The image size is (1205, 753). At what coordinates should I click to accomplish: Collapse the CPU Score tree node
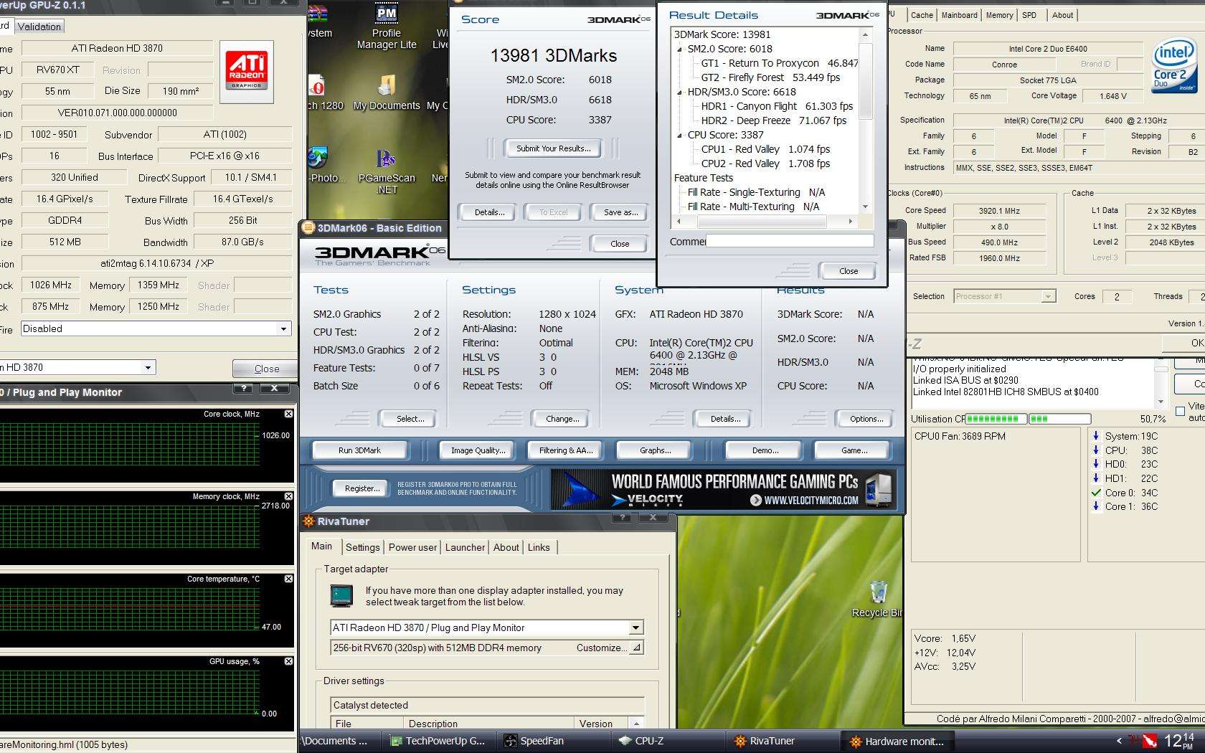[x=681, y=135]
